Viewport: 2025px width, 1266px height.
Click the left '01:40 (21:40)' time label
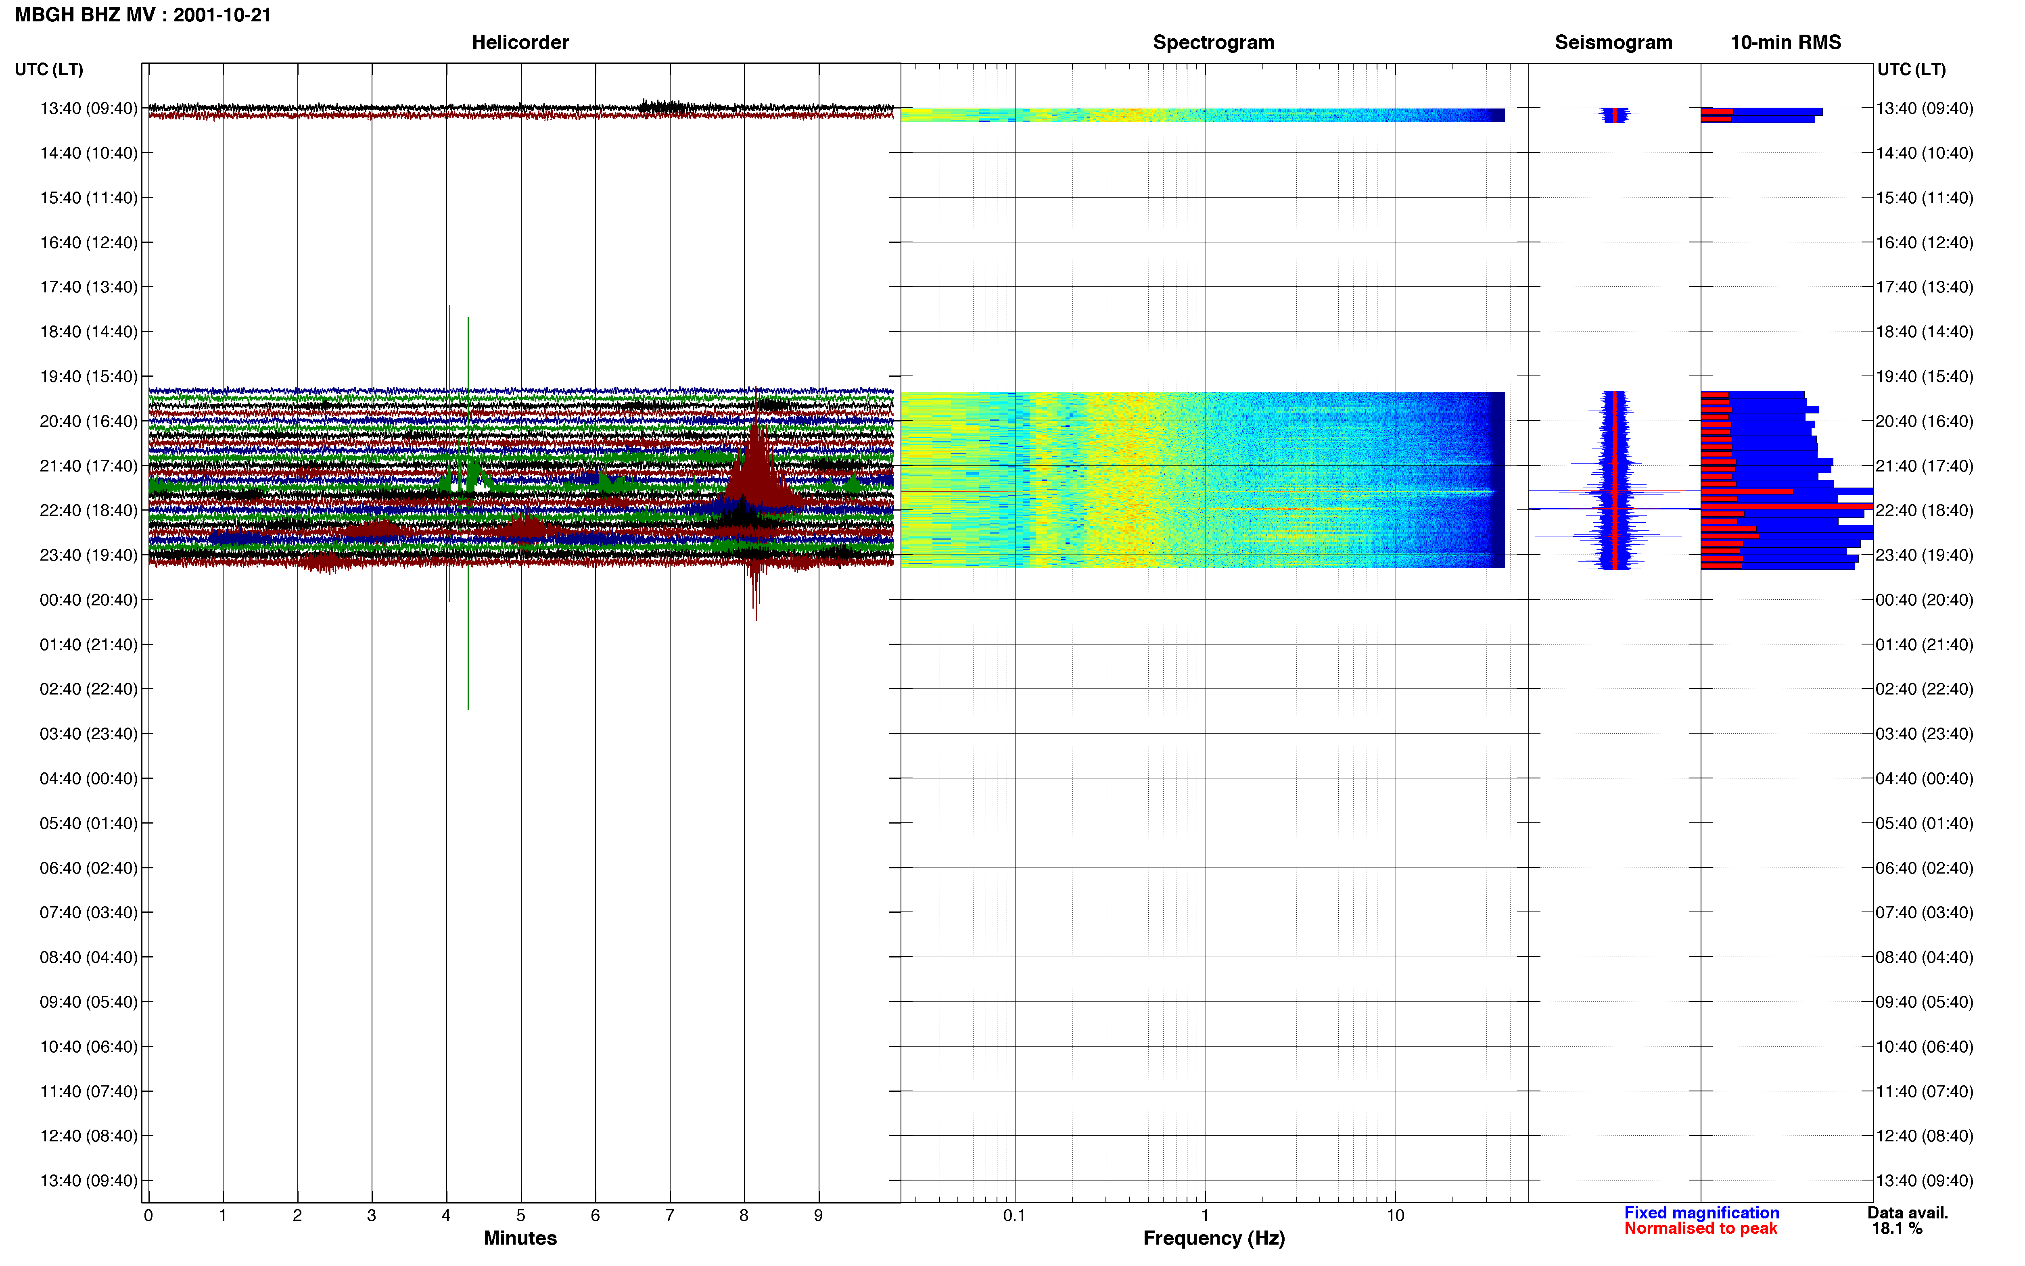89,645
